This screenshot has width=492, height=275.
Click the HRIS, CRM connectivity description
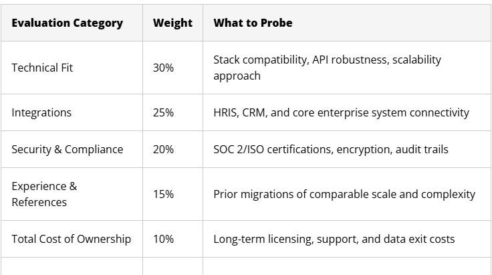click(x=342, y=112)
